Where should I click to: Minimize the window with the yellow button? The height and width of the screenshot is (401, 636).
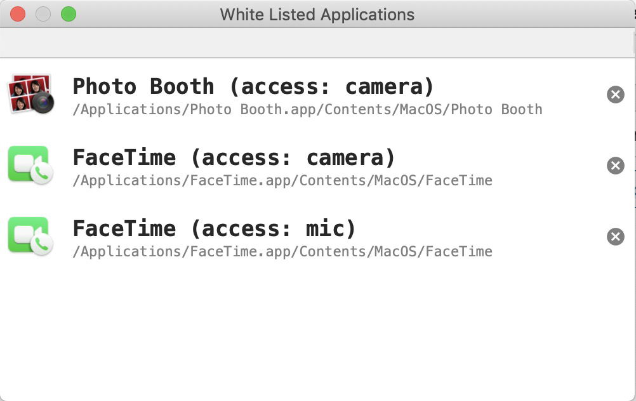coord(43,14)
